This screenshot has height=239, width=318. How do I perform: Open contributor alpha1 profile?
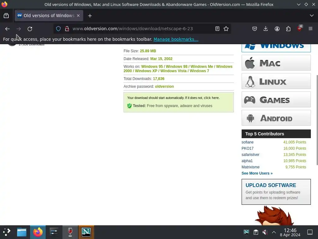(247, 161)
